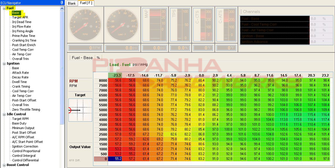Image resolution: width=335 pixels, height=168 pixels.
Task: Select the 0 RPM row header
Action: click(x=101, y=159)
